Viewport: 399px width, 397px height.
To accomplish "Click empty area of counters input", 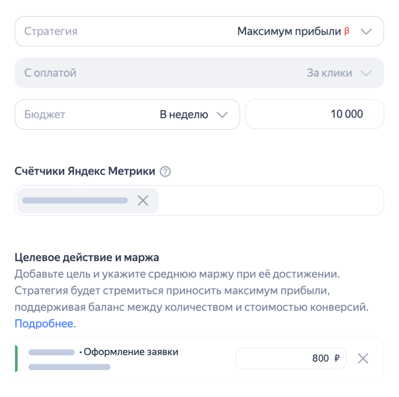I will coord(270,200).
